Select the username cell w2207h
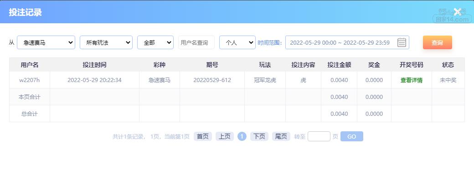 point(30,80)
